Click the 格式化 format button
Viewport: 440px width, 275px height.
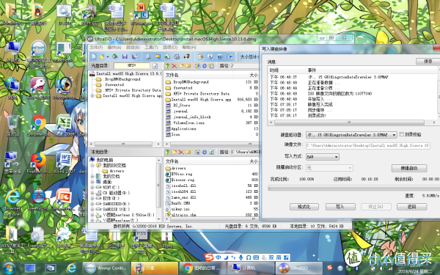tap(304, 207)
